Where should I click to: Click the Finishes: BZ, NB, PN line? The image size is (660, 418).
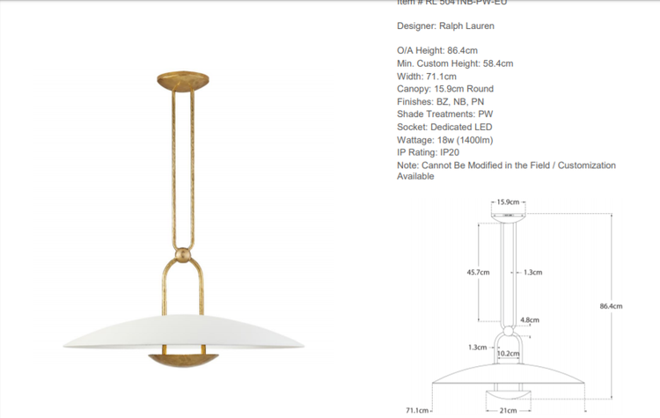pos(440,102)
